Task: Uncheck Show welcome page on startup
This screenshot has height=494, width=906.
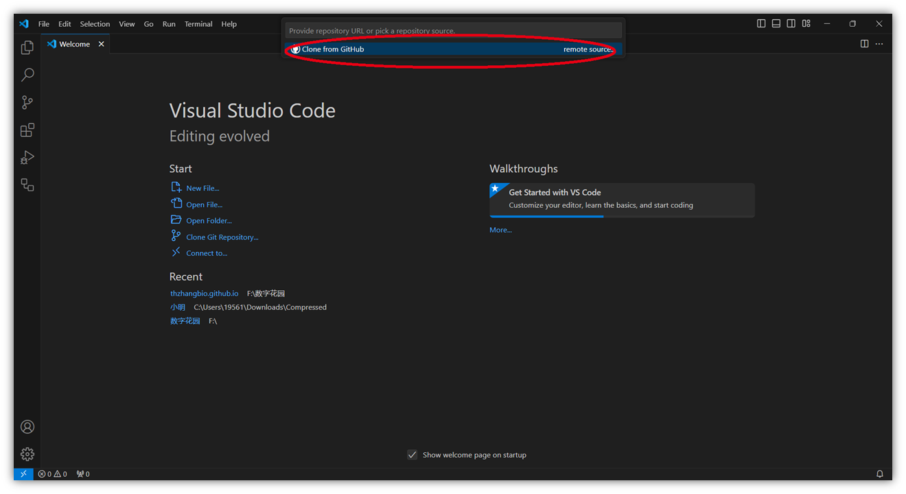Action: (x=412, y=455)
